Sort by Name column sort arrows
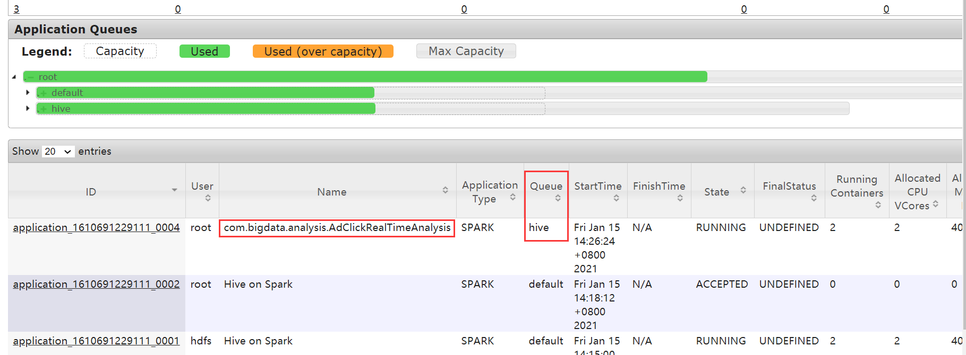 [445, 190]
